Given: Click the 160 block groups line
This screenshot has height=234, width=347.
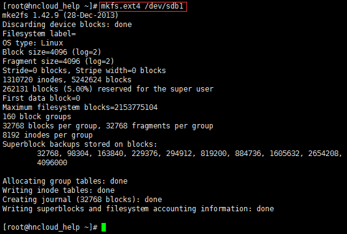Looking at the screenshot, I should tap(37, 117).
